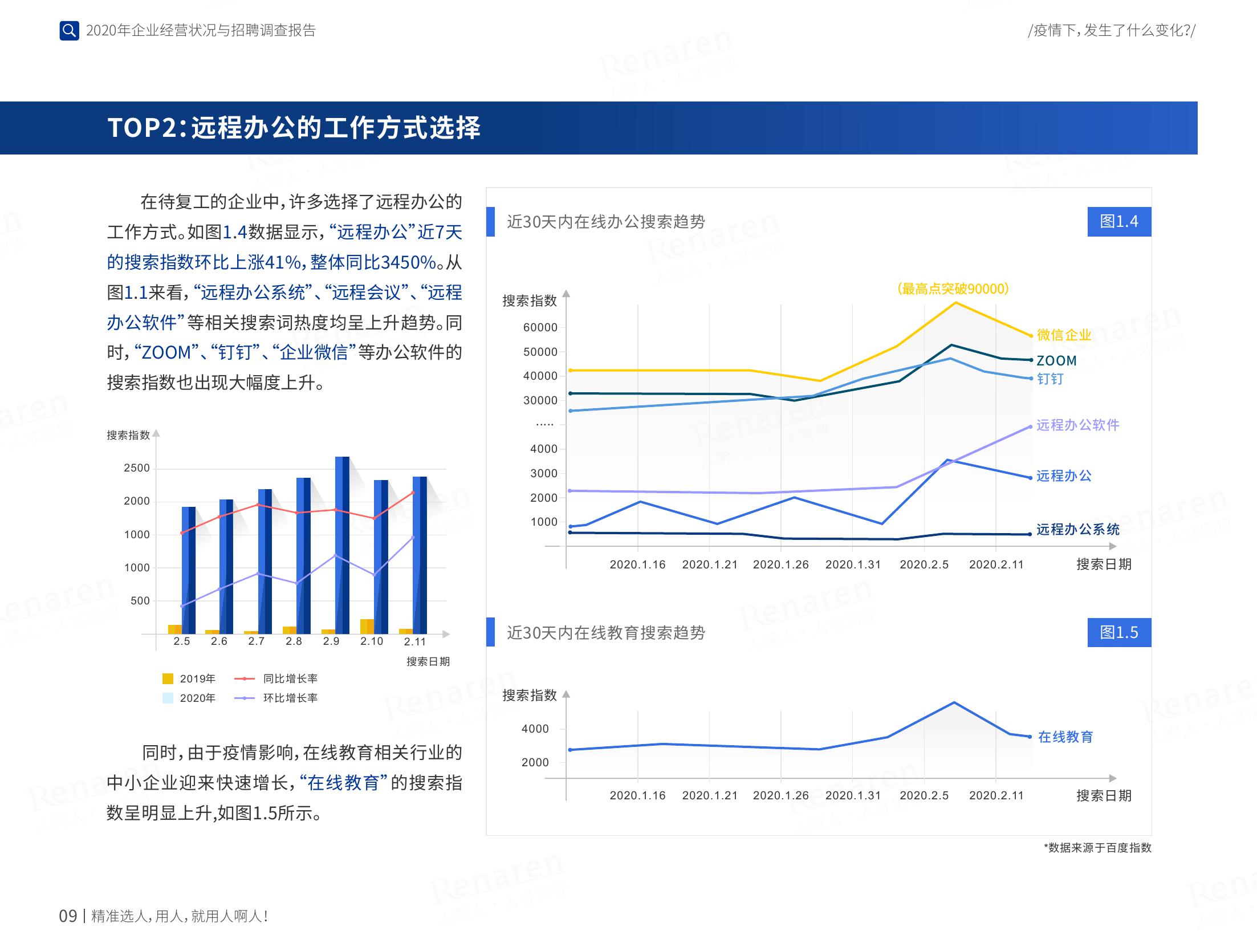1257x943 pixels.
Task: Click the 微信企业 line label
Action: 1064,335
